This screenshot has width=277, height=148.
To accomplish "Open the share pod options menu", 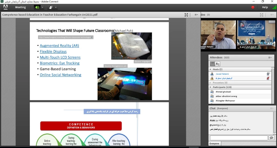I will pos(196,15).
